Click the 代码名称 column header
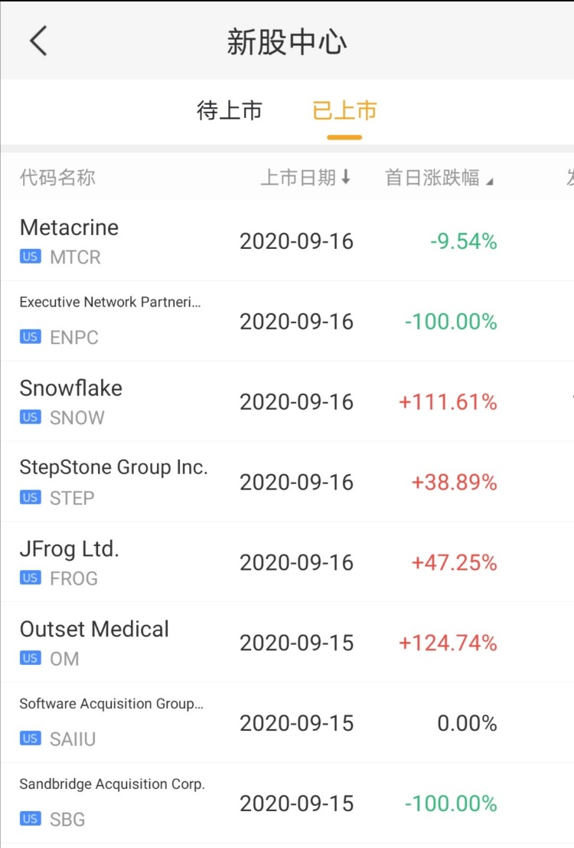Image resolution: width=574 pixels, height=848 pixels. [57, 178]
